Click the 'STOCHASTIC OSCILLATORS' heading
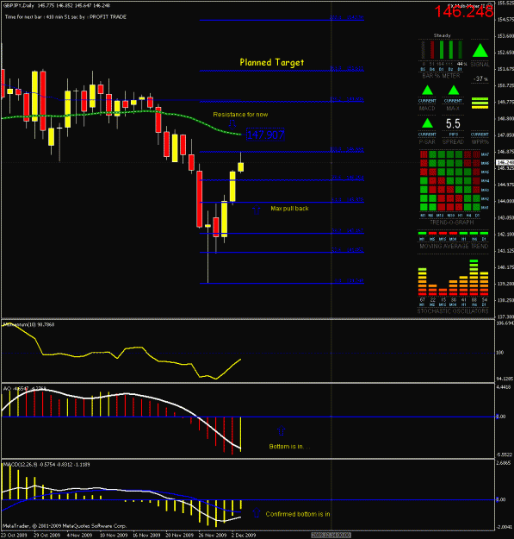The height and width of the screenshot is (539, 514). [x=453, y=311]
